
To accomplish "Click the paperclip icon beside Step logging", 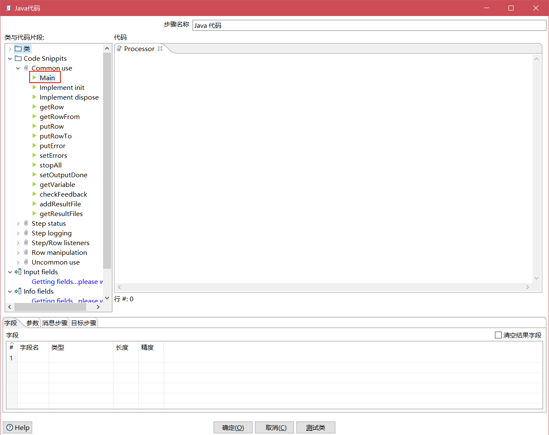I will coord(26,233).
